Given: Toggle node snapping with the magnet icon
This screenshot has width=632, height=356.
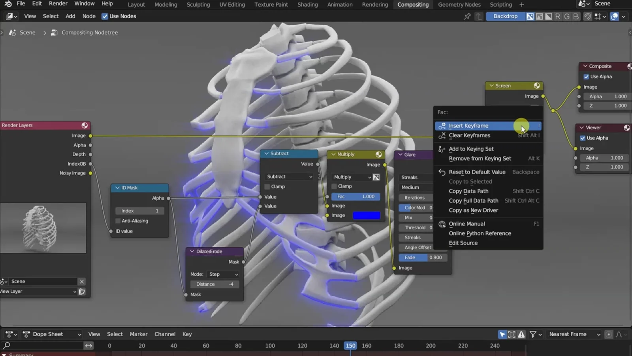Looking at the screenshot, I should 588,16.
